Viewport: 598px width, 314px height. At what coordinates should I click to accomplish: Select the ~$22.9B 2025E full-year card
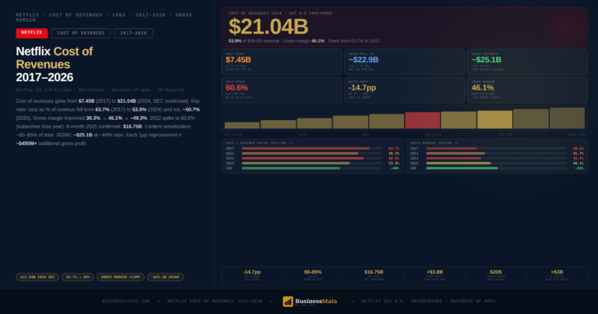pyautogui.click(x=405, y=62)
